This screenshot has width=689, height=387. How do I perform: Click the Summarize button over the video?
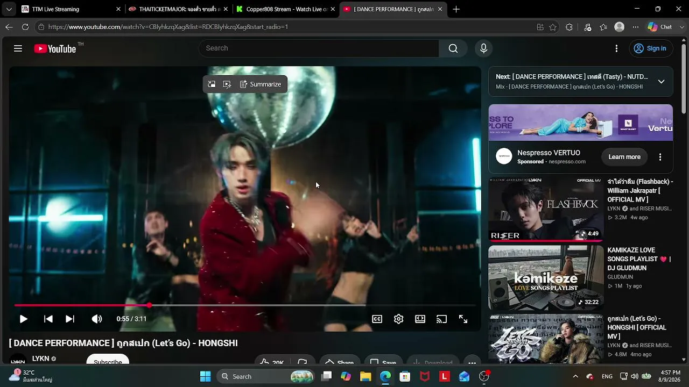point(261,84)
